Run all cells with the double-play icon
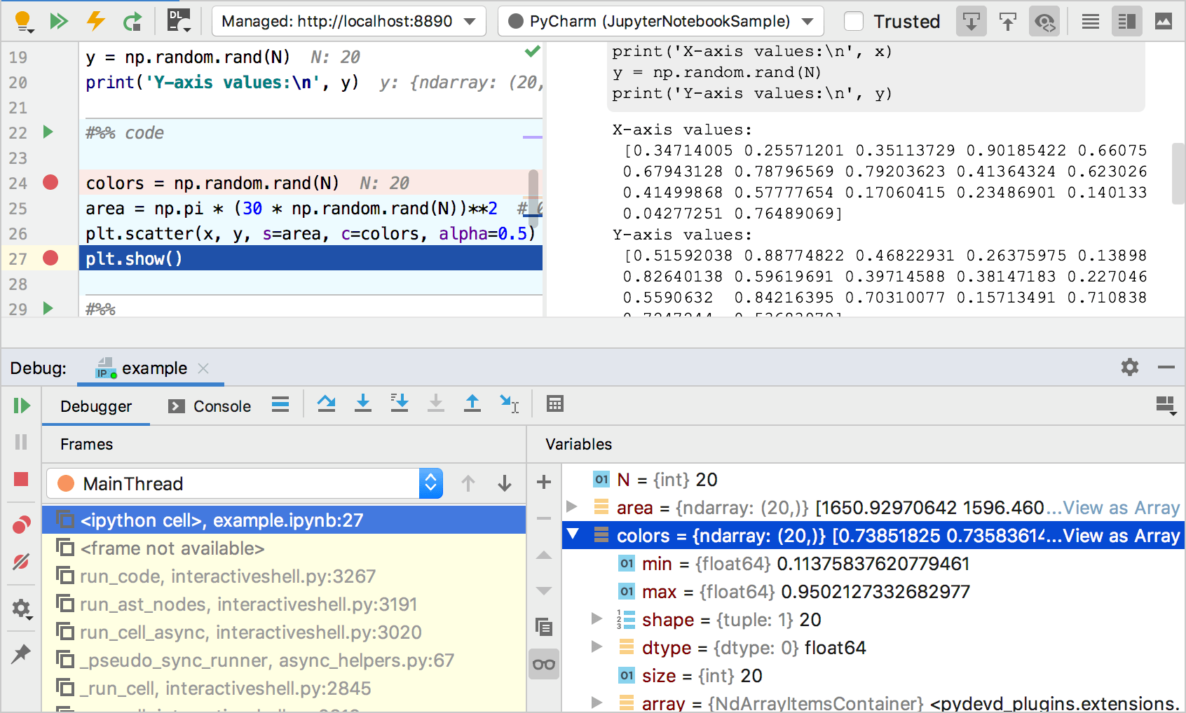This screenshot has height=713, width=1186. coord(60,21)
